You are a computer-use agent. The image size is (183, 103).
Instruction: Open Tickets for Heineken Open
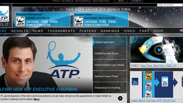click(x=112, y=21)
